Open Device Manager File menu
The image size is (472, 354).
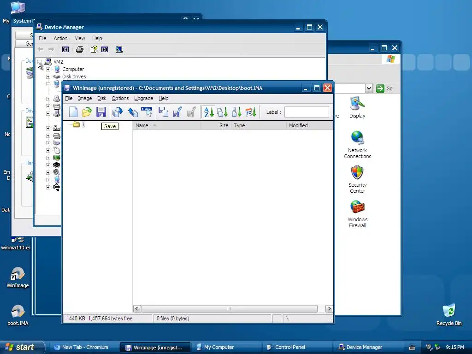42,38
